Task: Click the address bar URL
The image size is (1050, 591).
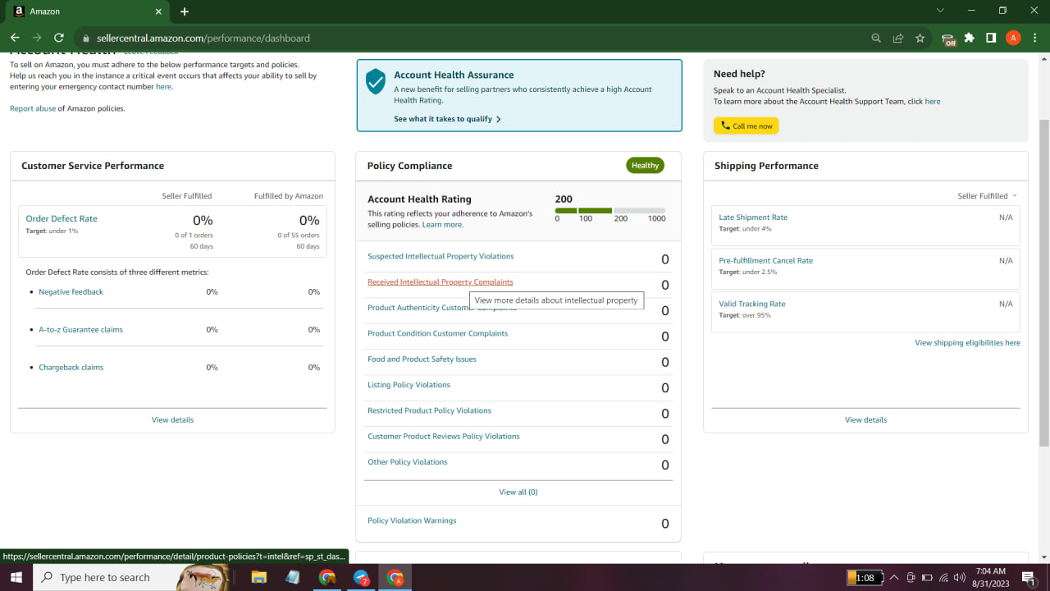Action: pyautogui.click(x=203, y=38)
